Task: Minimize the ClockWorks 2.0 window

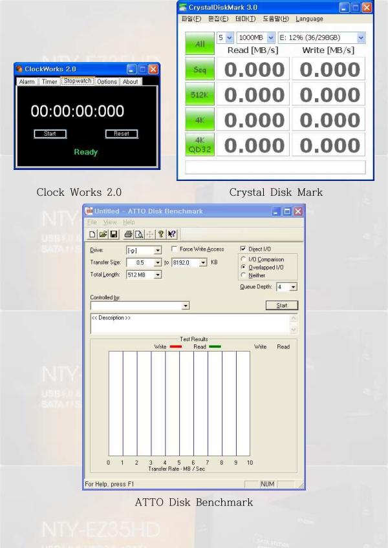Action: (x=131, y=69)
